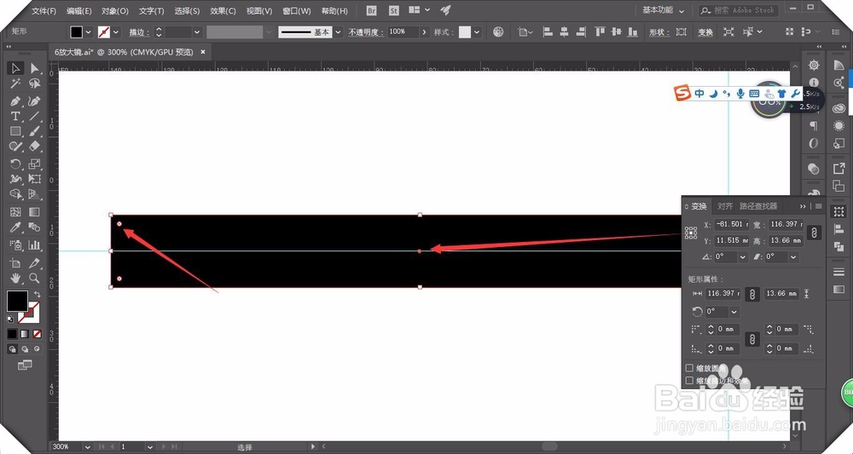Click the 形状 label link
The height and width of the screenshot is (454, 853).
tap(658, 32)
